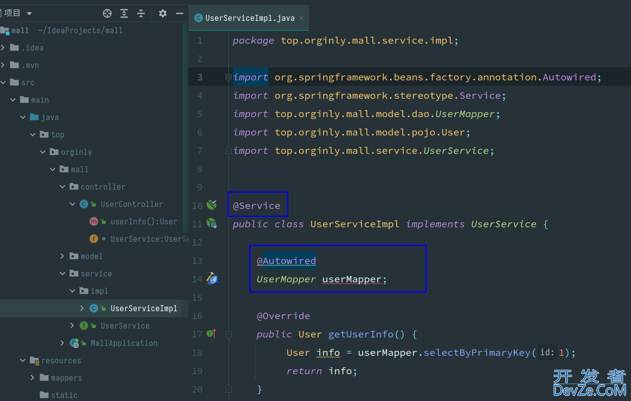Viewport: 631px width, 401px height.
Task: Collapse the src folder
Action: (3, 82)
